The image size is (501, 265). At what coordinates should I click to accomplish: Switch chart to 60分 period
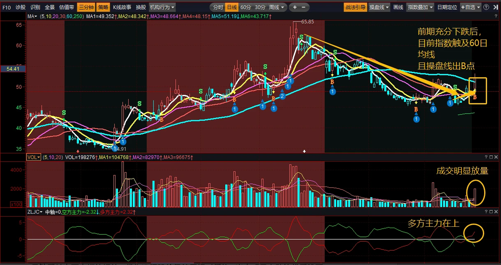pyautogui.click(x=246, y=7)
